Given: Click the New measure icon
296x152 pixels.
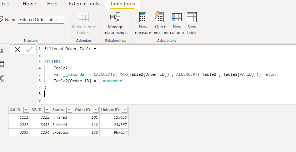Looking at the screenshot, I should click(x=143, y=17).
